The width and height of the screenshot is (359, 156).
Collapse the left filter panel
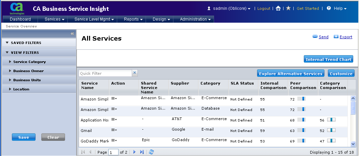click(x=72, y=34)
